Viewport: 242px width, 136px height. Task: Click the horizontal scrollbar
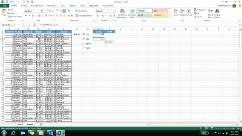tap(191, 124)
